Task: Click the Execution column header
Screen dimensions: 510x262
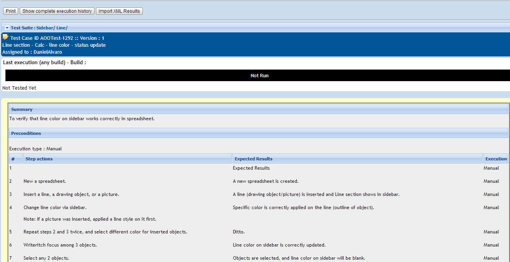Action: pyautogui.click(x=496, y=159)
